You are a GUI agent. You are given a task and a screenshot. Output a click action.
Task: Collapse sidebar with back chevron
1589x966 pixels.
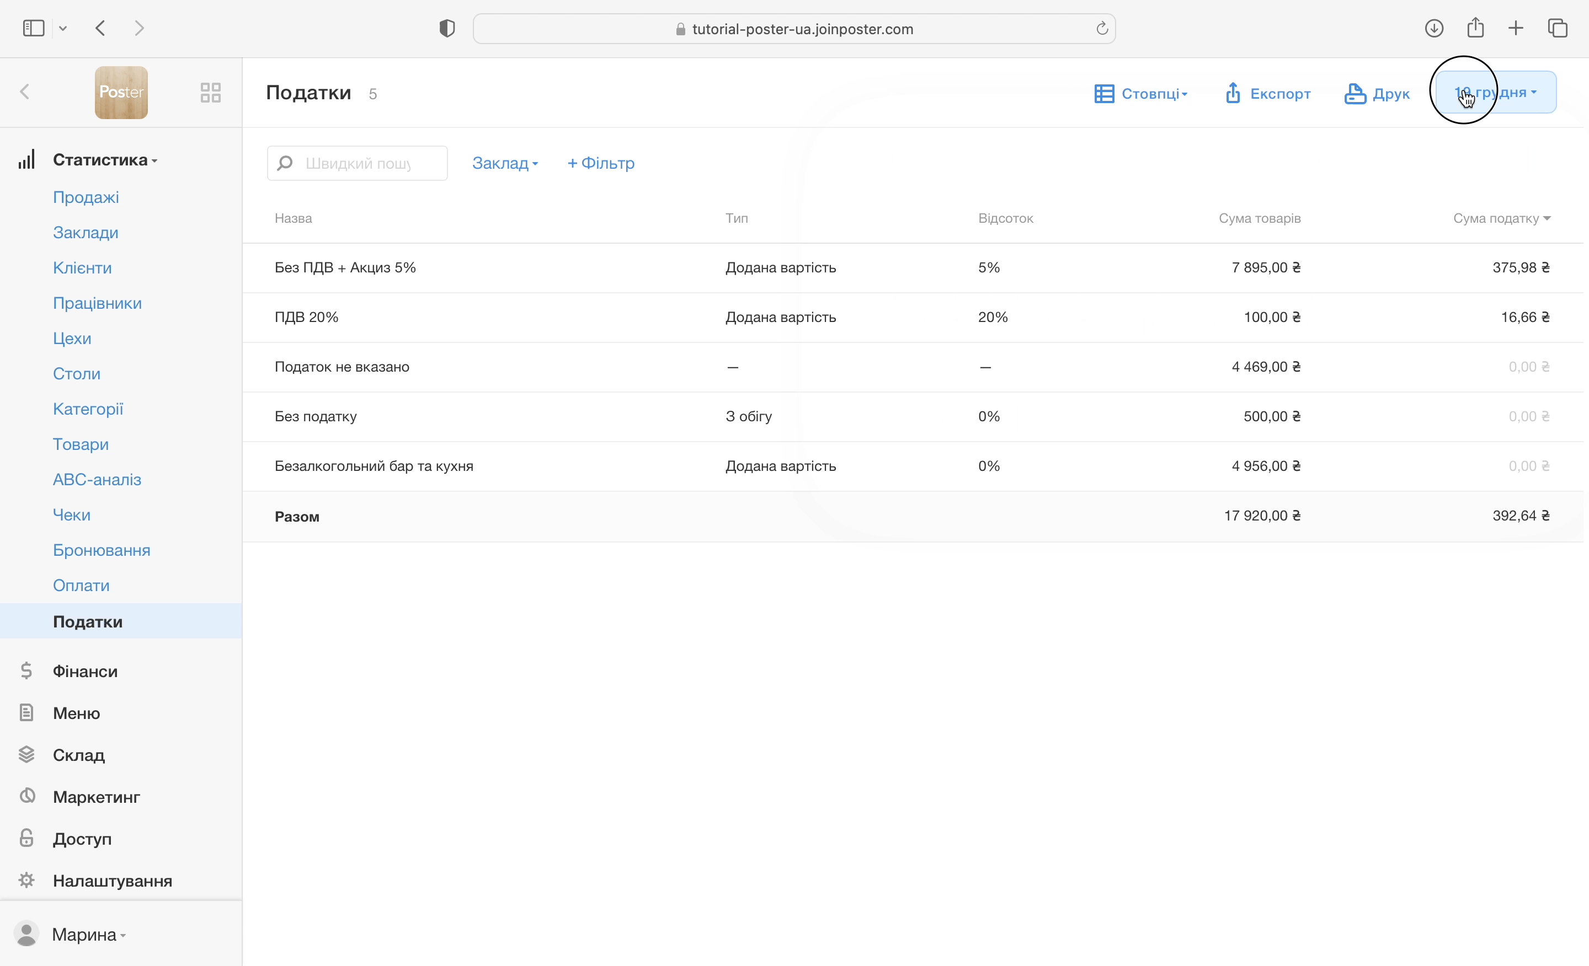(x=25, y=92)
